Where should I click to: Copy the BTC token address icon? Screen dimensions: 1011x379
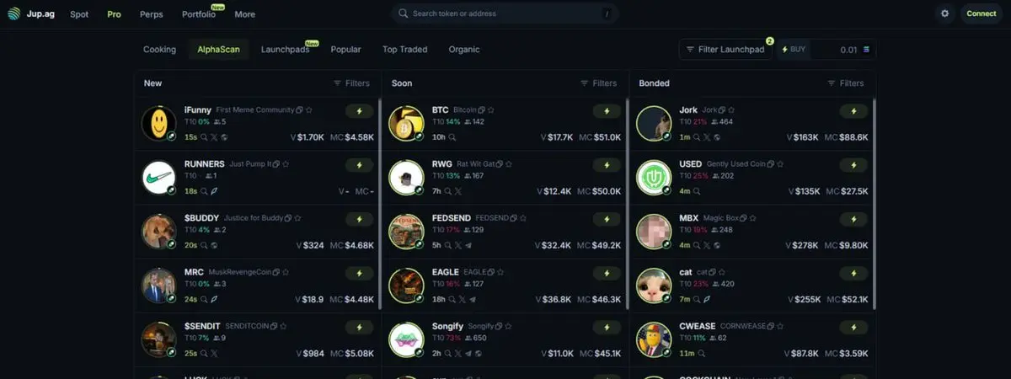(x=482, y=110)
